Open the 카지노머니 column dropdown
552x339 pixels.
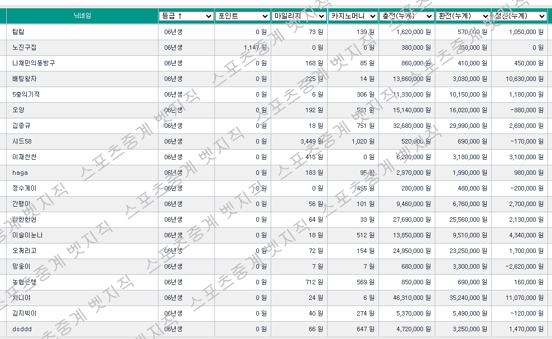pos(353,16)
